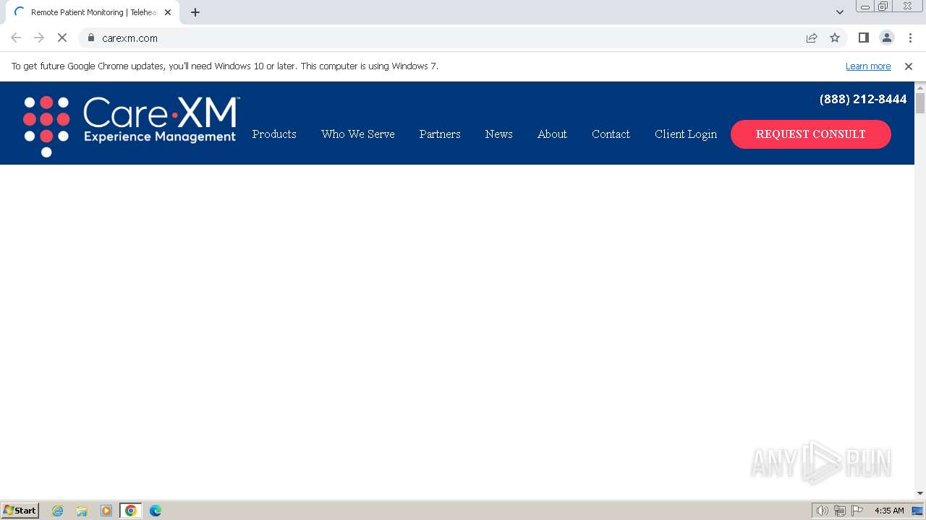Toggle the browser side panel
The height and width of the screenshot is (520, 926).
pos(864,38)
